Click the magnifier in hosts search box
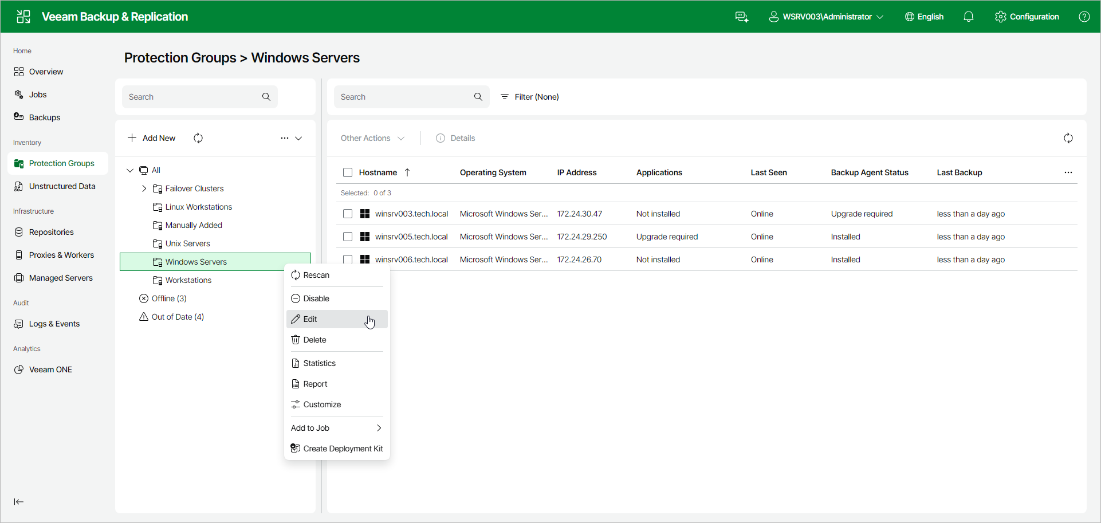The height and width of the screenshot is (523, 1101). (x=478, y=97)
